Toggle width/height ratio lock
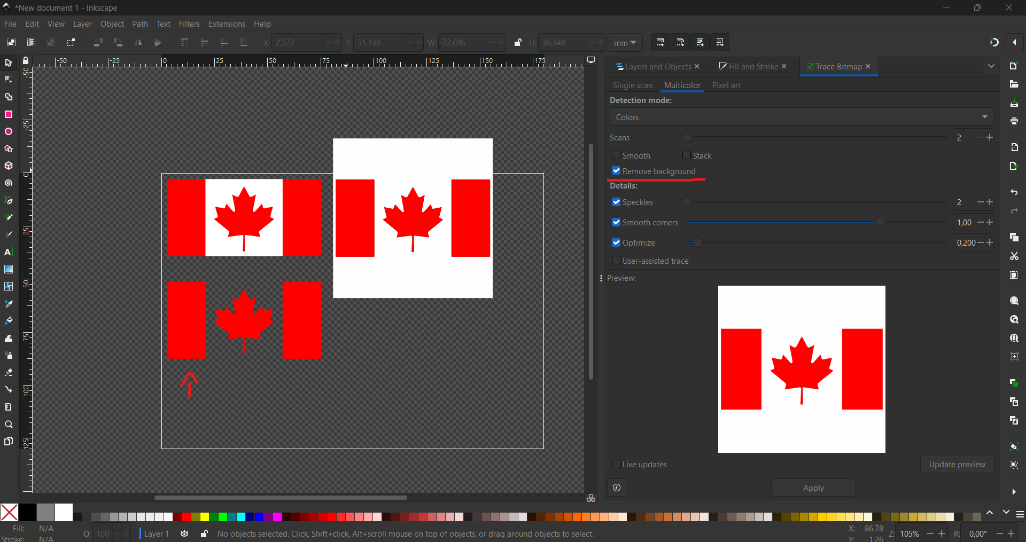The height and width of the screenshot is (542, 1026). pos(518,42)
